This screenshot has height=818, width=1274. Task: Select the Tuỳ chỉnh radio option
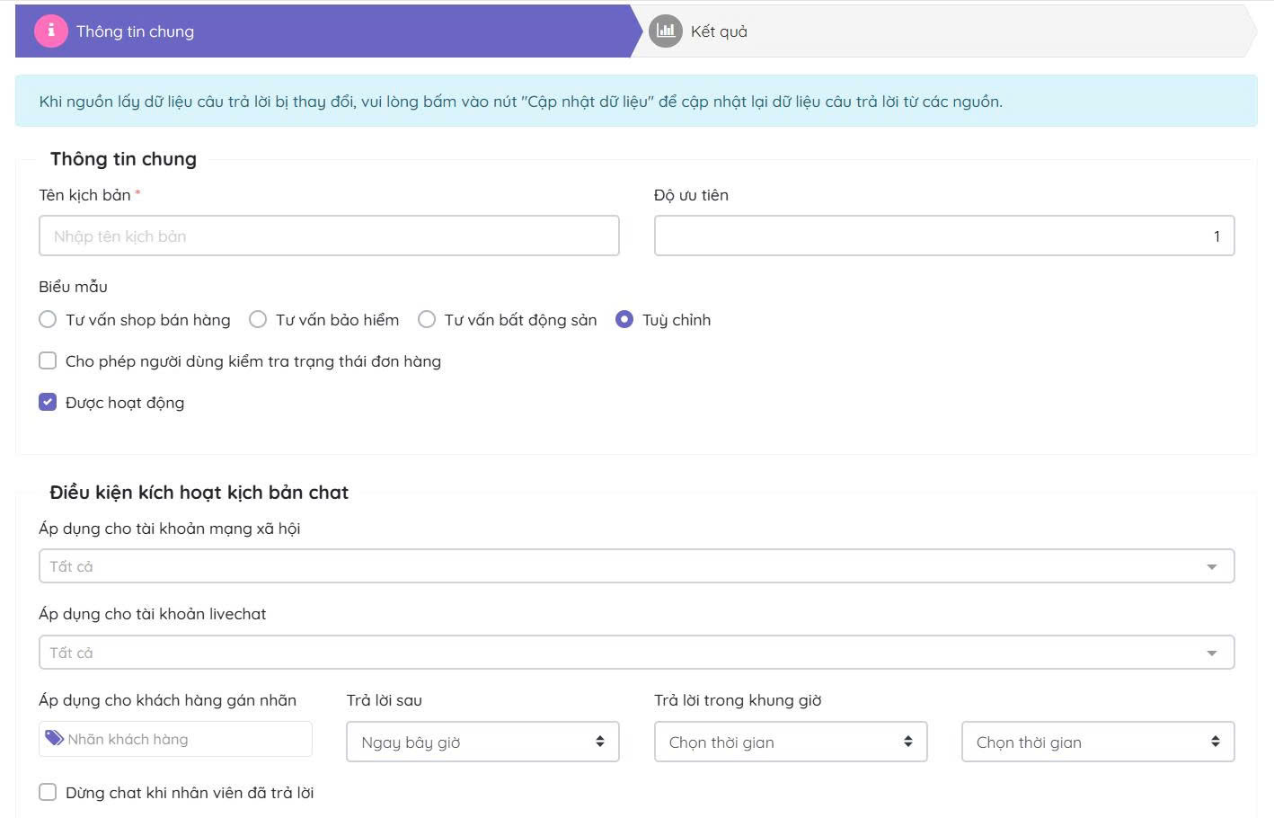[x=624, y=320]
